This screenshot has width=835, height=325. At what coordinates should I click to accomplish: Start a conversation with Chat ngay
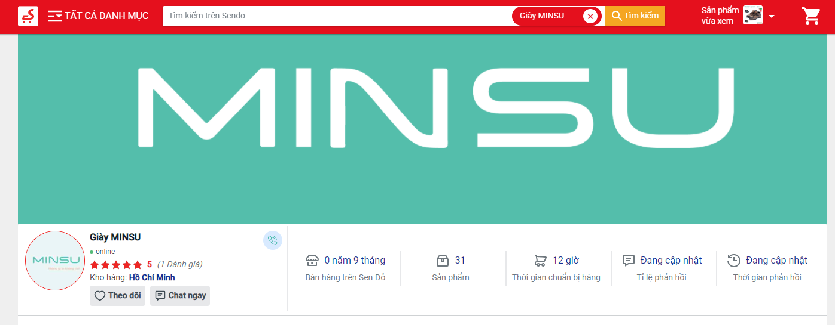click(x=180, y=296)
